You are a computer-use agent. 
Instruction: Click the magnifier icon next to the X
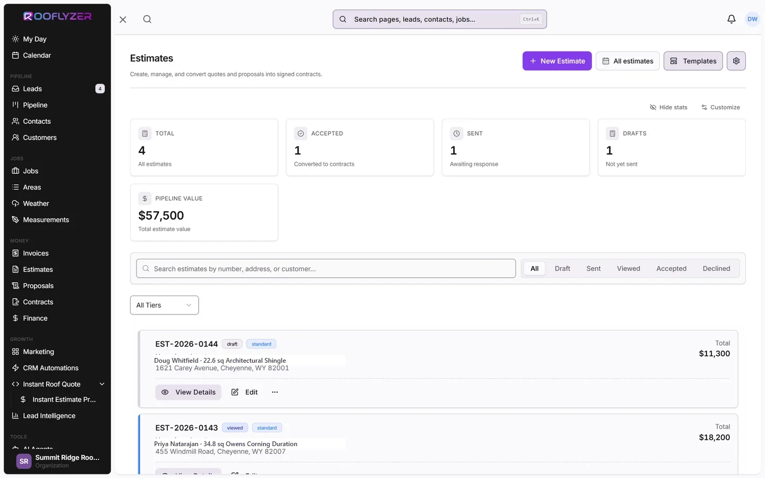(147, 19)
